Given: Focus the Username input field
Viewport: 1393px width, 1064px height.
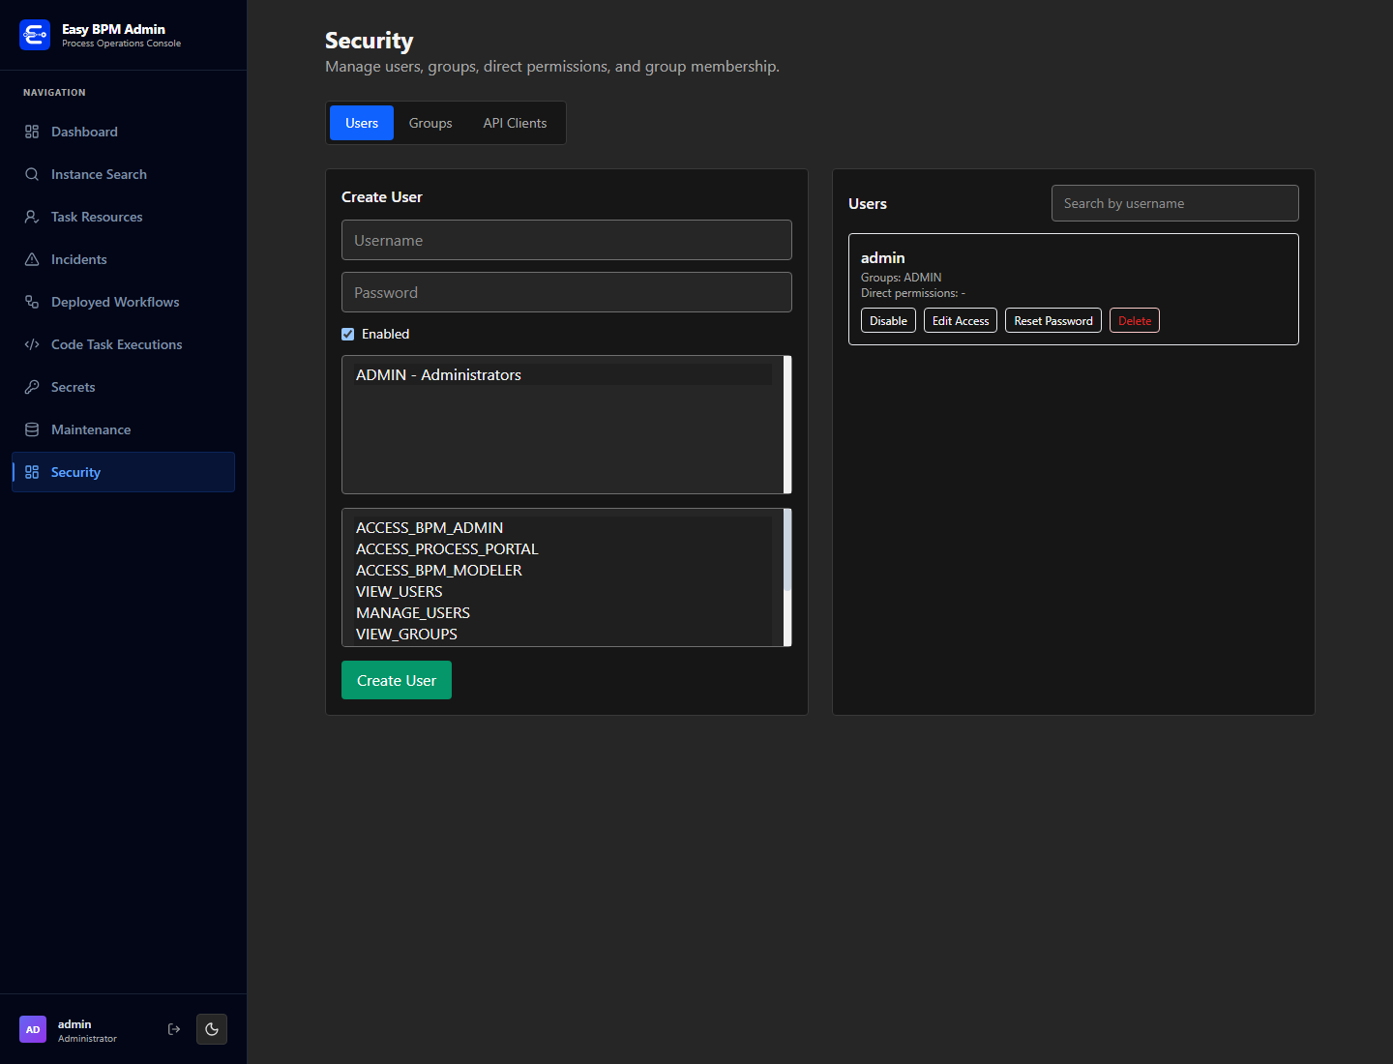Looking at the screenshot, I should click(x=567, y=240).
